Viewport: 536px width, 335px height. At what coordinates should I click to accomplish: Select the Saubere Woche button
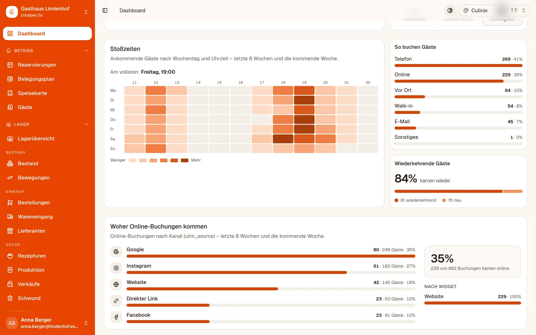[459, 20]
